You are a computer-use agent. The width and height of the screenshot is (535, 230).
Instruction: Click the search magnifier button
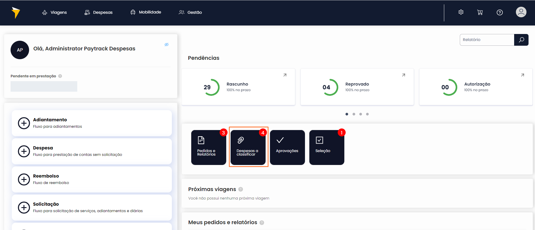coord(521,40)
